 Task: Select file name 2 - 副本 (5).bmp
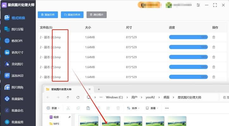[x=50, y=47]
